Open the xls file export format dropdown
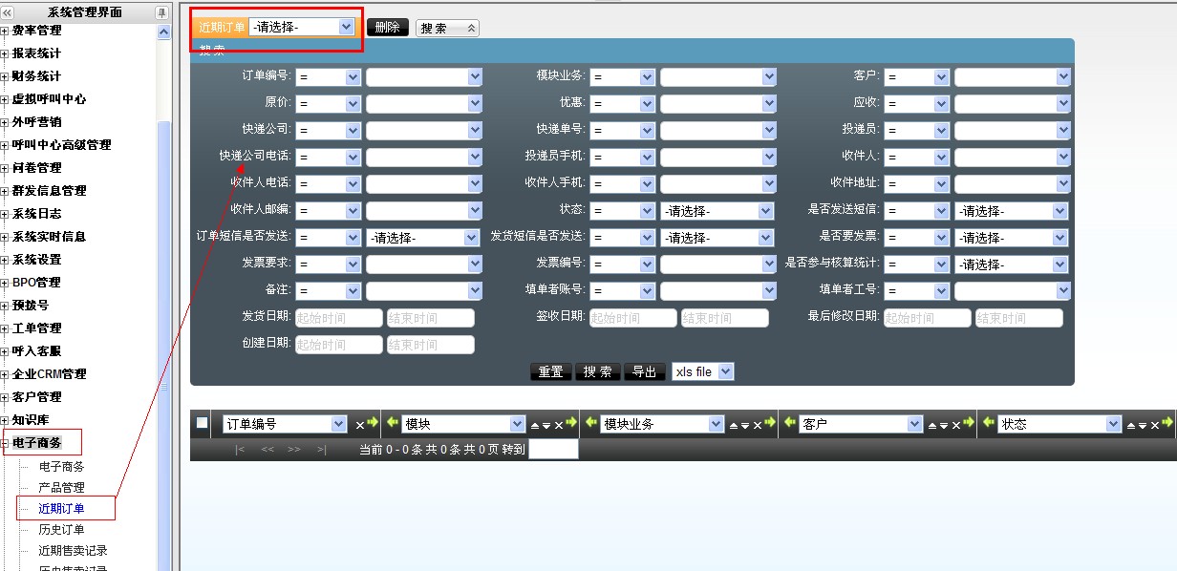The height and width of the screenshot is (571, 1177). coord(702,371)
